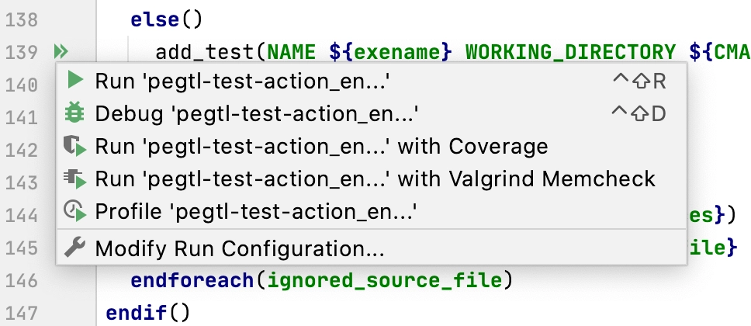Place cursor on ${exename} variable
The width and height of the screenshot is (751, 326).
[391, 52]
